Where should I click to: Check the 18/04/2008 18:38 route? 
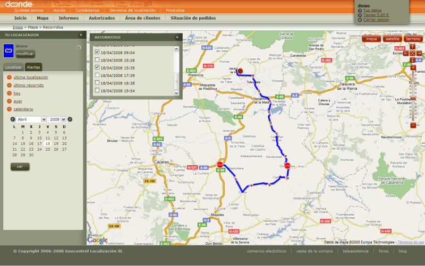(97, 82)
